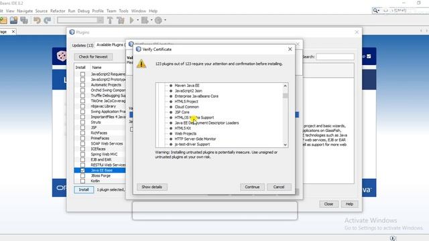Screen dimensions: 429x241
Task: Click the notification icon in status bar
Action: coord(393,238)
